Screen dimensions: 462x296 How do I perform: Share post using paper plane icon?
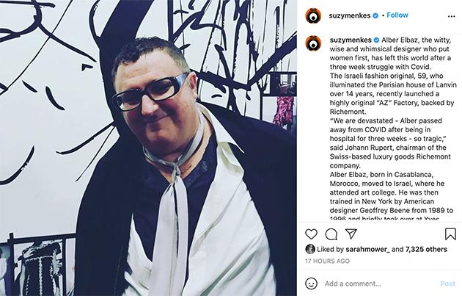point(351,234)
